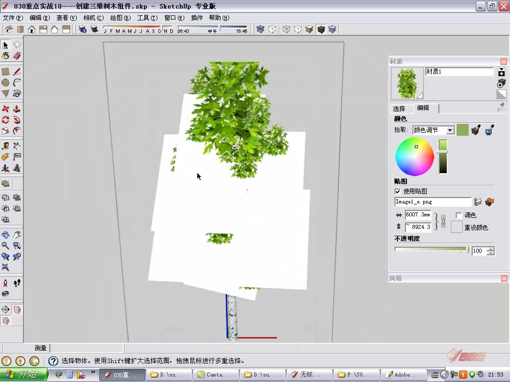Screen dimensions: 510x382
Task: Select the Rectangle drawing tool
Action: point(5,72)
